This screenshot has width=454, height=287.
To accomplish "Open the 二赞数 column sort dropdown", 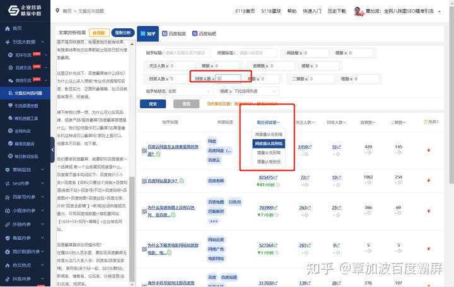I will pyautogui.click(x=398, y=122).
